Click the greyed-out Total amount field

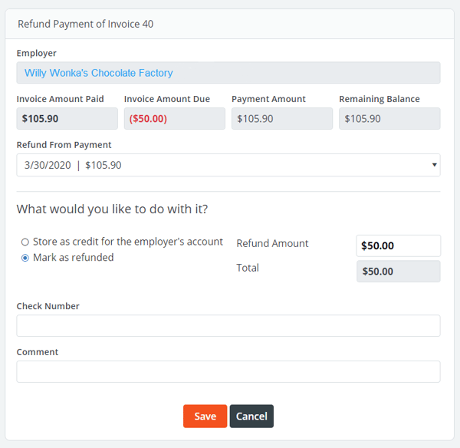398,272
